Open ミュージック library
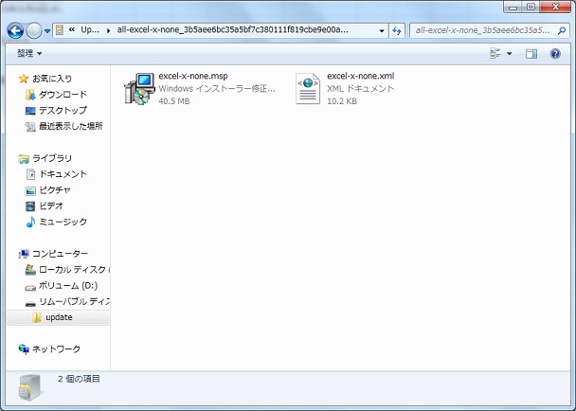576x411 pixels. (63, 222)
